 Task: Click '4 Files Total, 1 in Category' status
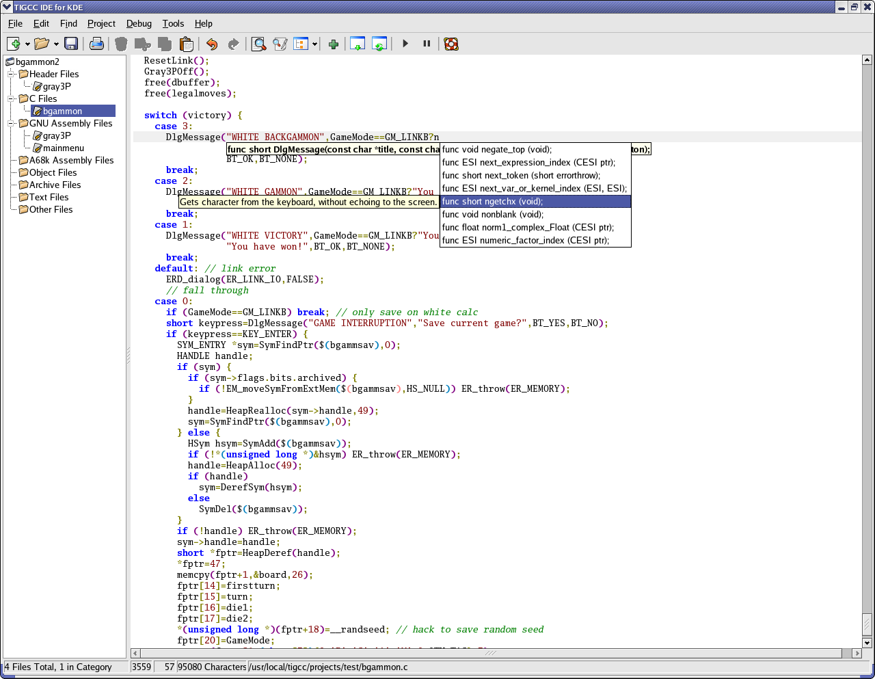pyautogui.click(x=58, y=667)
